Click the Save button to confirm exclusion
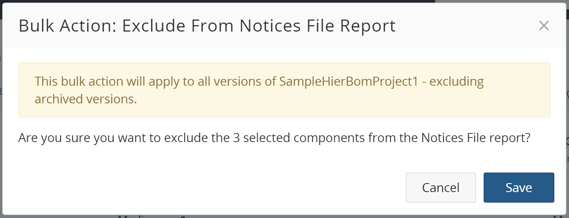Viewport: 569px width, 218px height. point(519,187)
